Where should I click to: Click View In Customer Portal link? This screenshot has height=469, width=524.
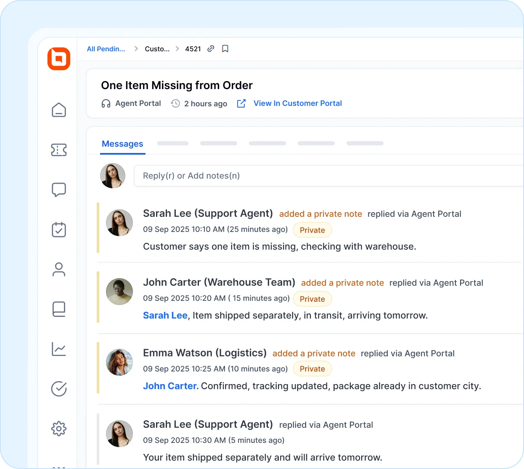click(298, 103)
